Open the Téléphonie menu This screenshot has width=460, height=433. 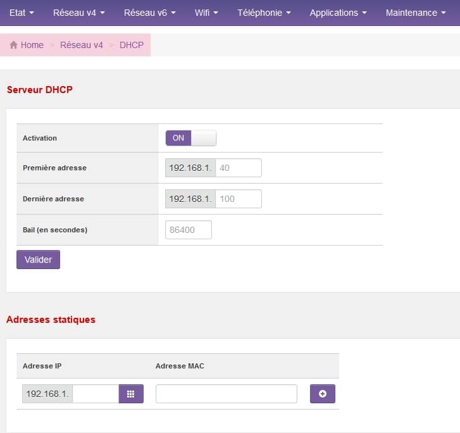pyautogui.click(x=264, y=13)
